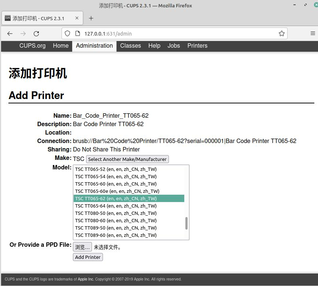Screen dimensions: 318x286
Task: Select TSC TT065-64 model
Action: click(129, 206)
